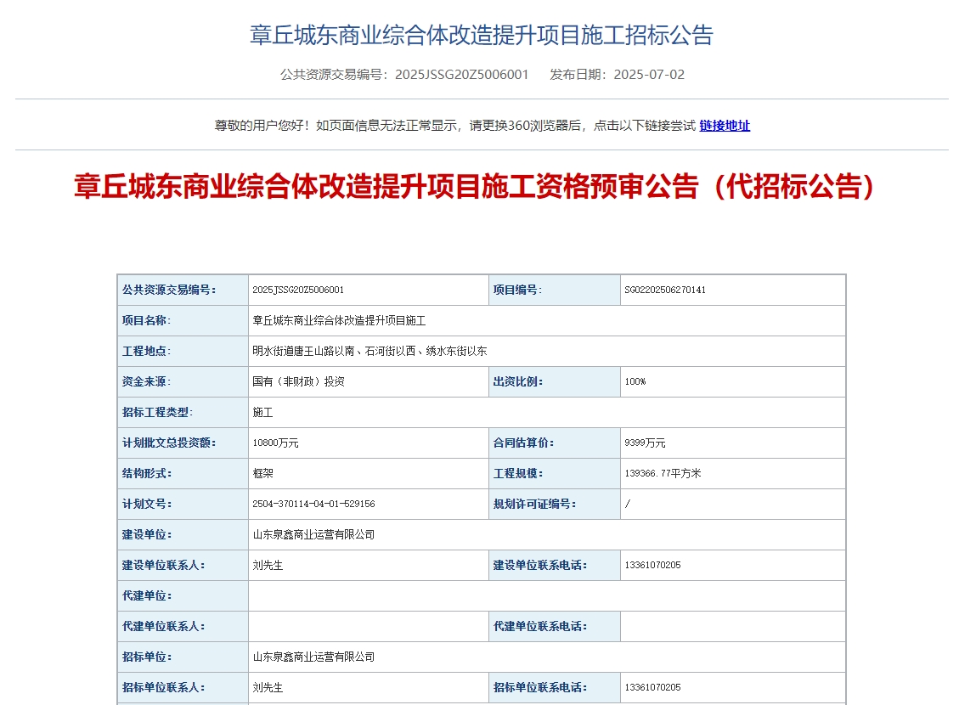This screenshot has height=705, width=959.
Task: Click 刘先生 in 招标单位联系人 row
Action: pyautogui.click(x=268, y=687)
